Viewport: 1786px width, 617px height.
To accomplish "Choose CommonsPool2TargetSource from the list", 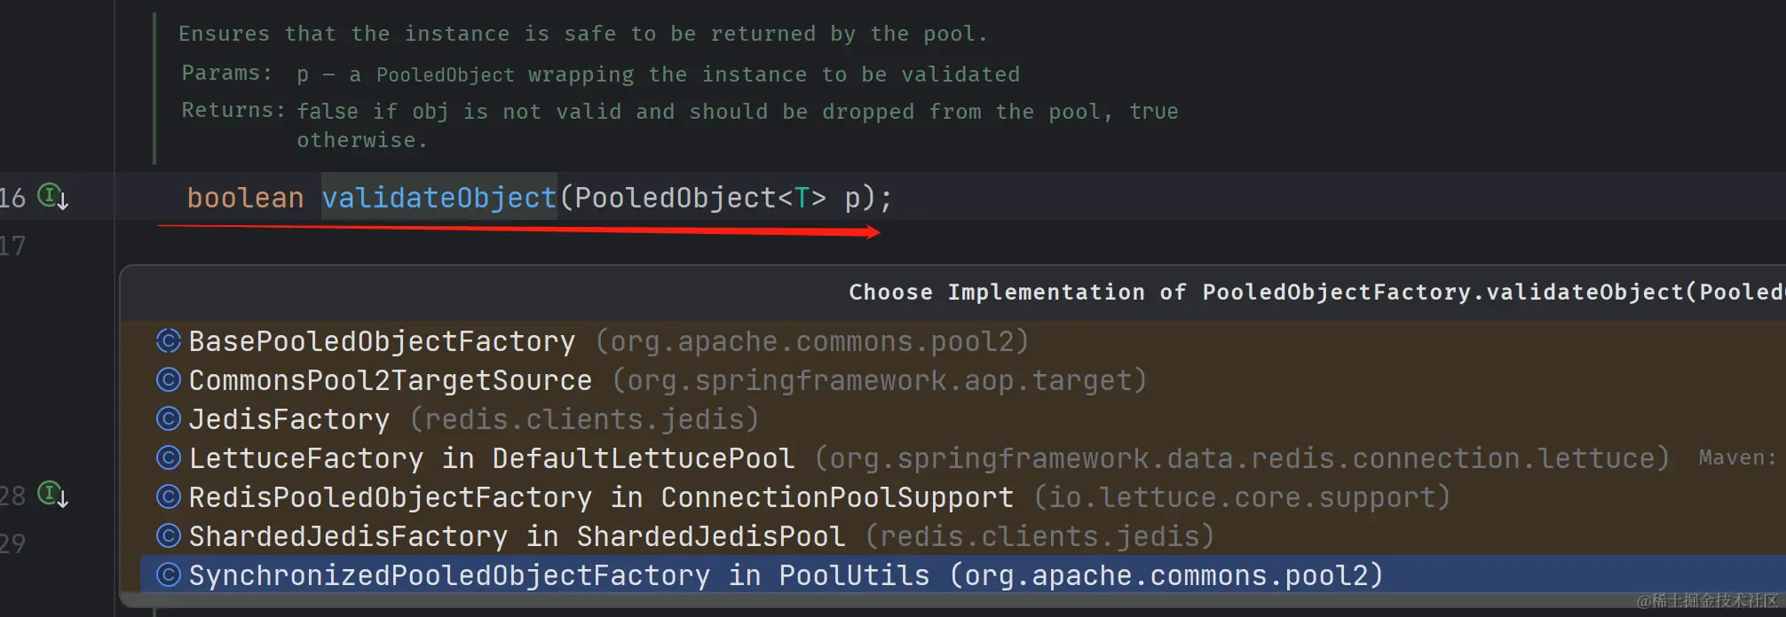I will [x=391, y=380].
